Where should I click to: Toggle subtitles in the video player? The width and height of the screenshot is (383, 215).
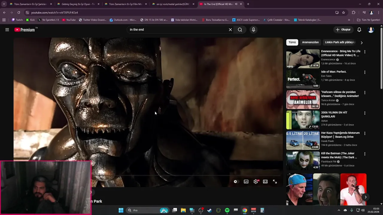(246, 182)
